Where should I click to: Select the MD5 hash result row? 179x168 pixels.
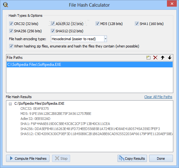point(56,114)
